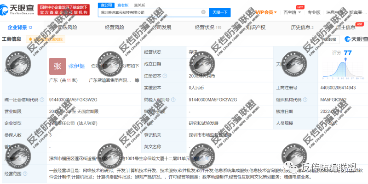
Task: Click the help icon beside 纳税人识别号
Action: (173, 100)
